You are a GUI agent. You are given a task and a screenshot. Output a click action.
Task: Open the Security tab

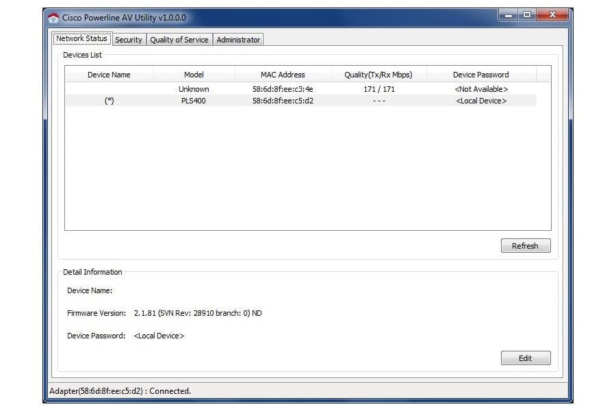(129, 40)
